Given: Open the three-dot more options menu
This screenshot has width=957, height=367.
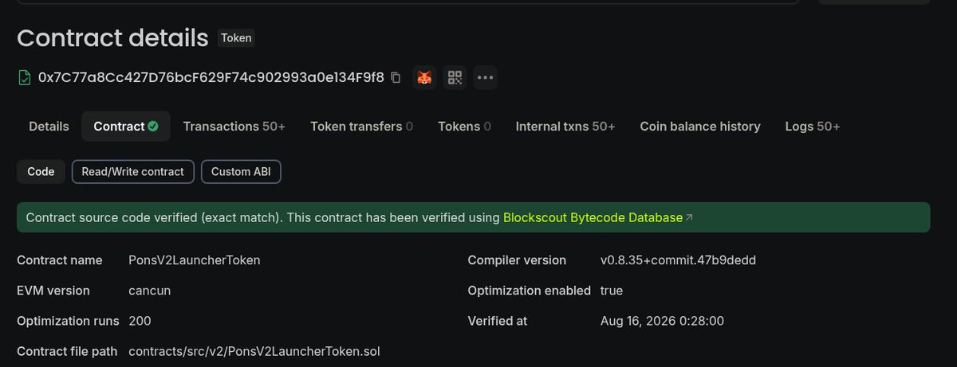Looking at the screenshot, I should click(485, 77).
